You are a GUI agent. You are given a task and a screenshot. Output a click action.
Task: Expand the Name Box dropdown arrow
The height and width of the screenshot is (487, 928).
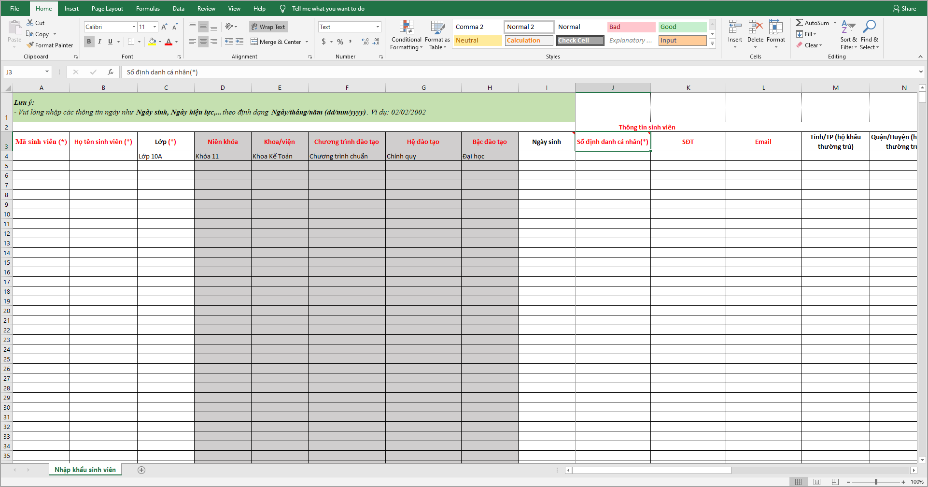tap(47, 72)
